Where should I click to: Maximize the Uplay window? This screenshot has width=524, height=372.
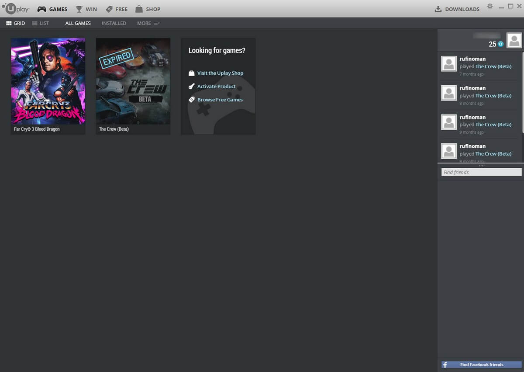point(510,6)
